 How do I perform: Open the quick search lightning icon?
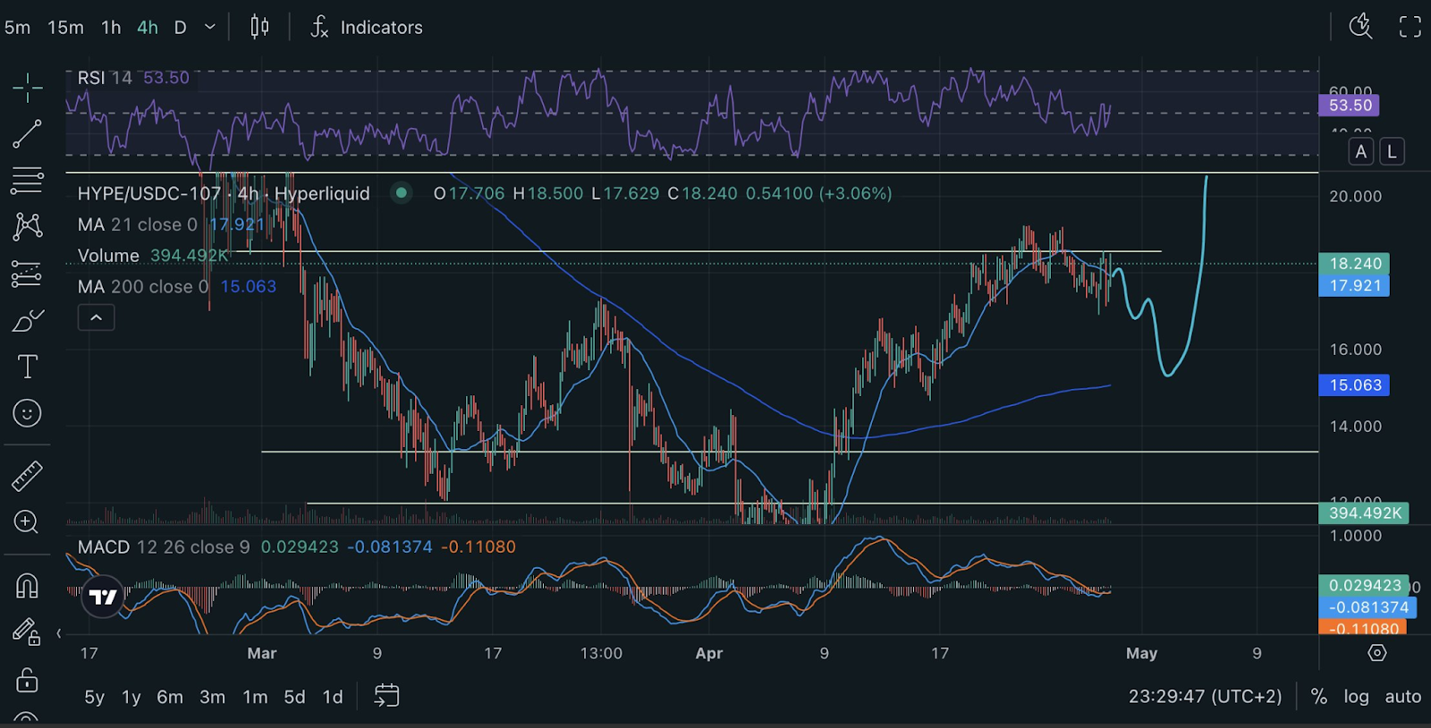[x=1360, y=26]
